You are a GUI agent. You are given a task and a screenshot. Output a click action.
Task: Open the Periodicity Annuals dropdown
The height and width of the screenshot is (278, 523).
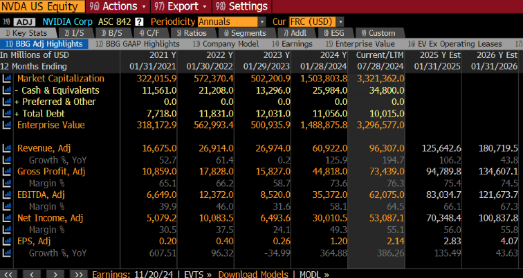click(231, 21)
